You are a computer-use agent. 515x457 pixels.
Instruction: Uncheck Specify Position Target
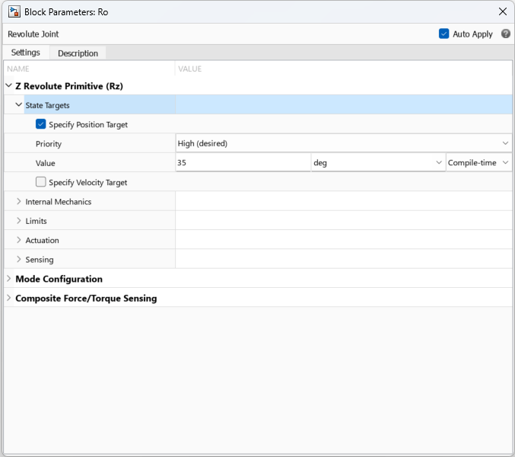(41, 124)
